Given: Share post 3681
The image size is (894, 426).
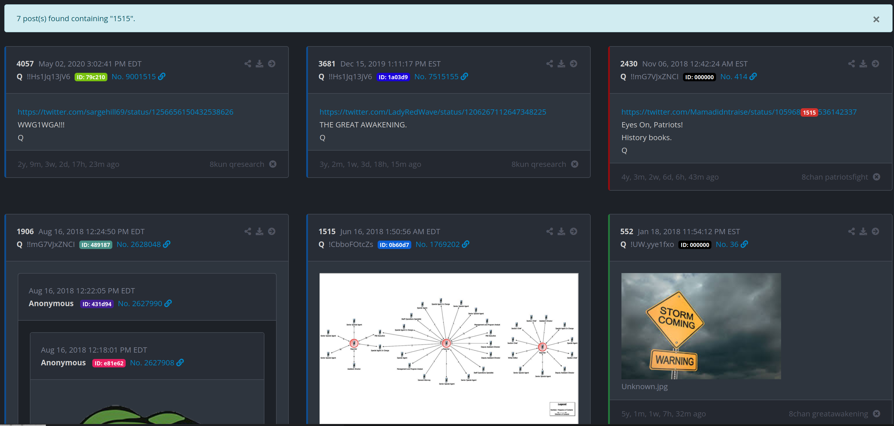Looking at the screenshot, I should pyautogui.click(x=550, y=64).
